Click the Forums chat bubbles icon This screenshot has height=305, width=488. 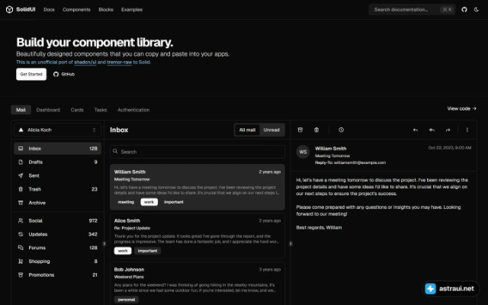21,248
